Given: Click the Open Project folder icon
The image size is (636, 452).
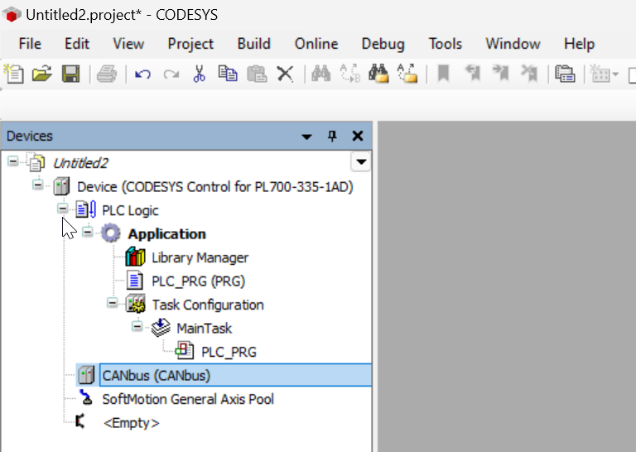Looking at the screenshot, I should pyautogui.click(x=42, y=75).
